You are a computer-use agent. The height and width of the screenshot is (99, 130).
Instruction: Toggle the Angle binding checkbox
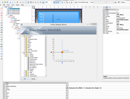tap(67, 85)
